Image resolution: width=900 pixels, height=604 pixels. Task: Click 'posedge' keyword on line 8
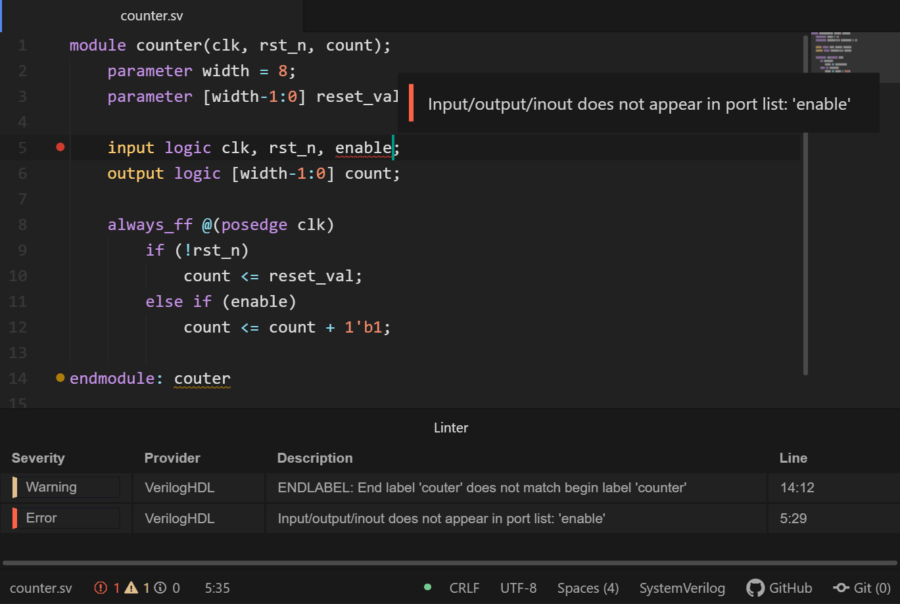tap(254, 225)
